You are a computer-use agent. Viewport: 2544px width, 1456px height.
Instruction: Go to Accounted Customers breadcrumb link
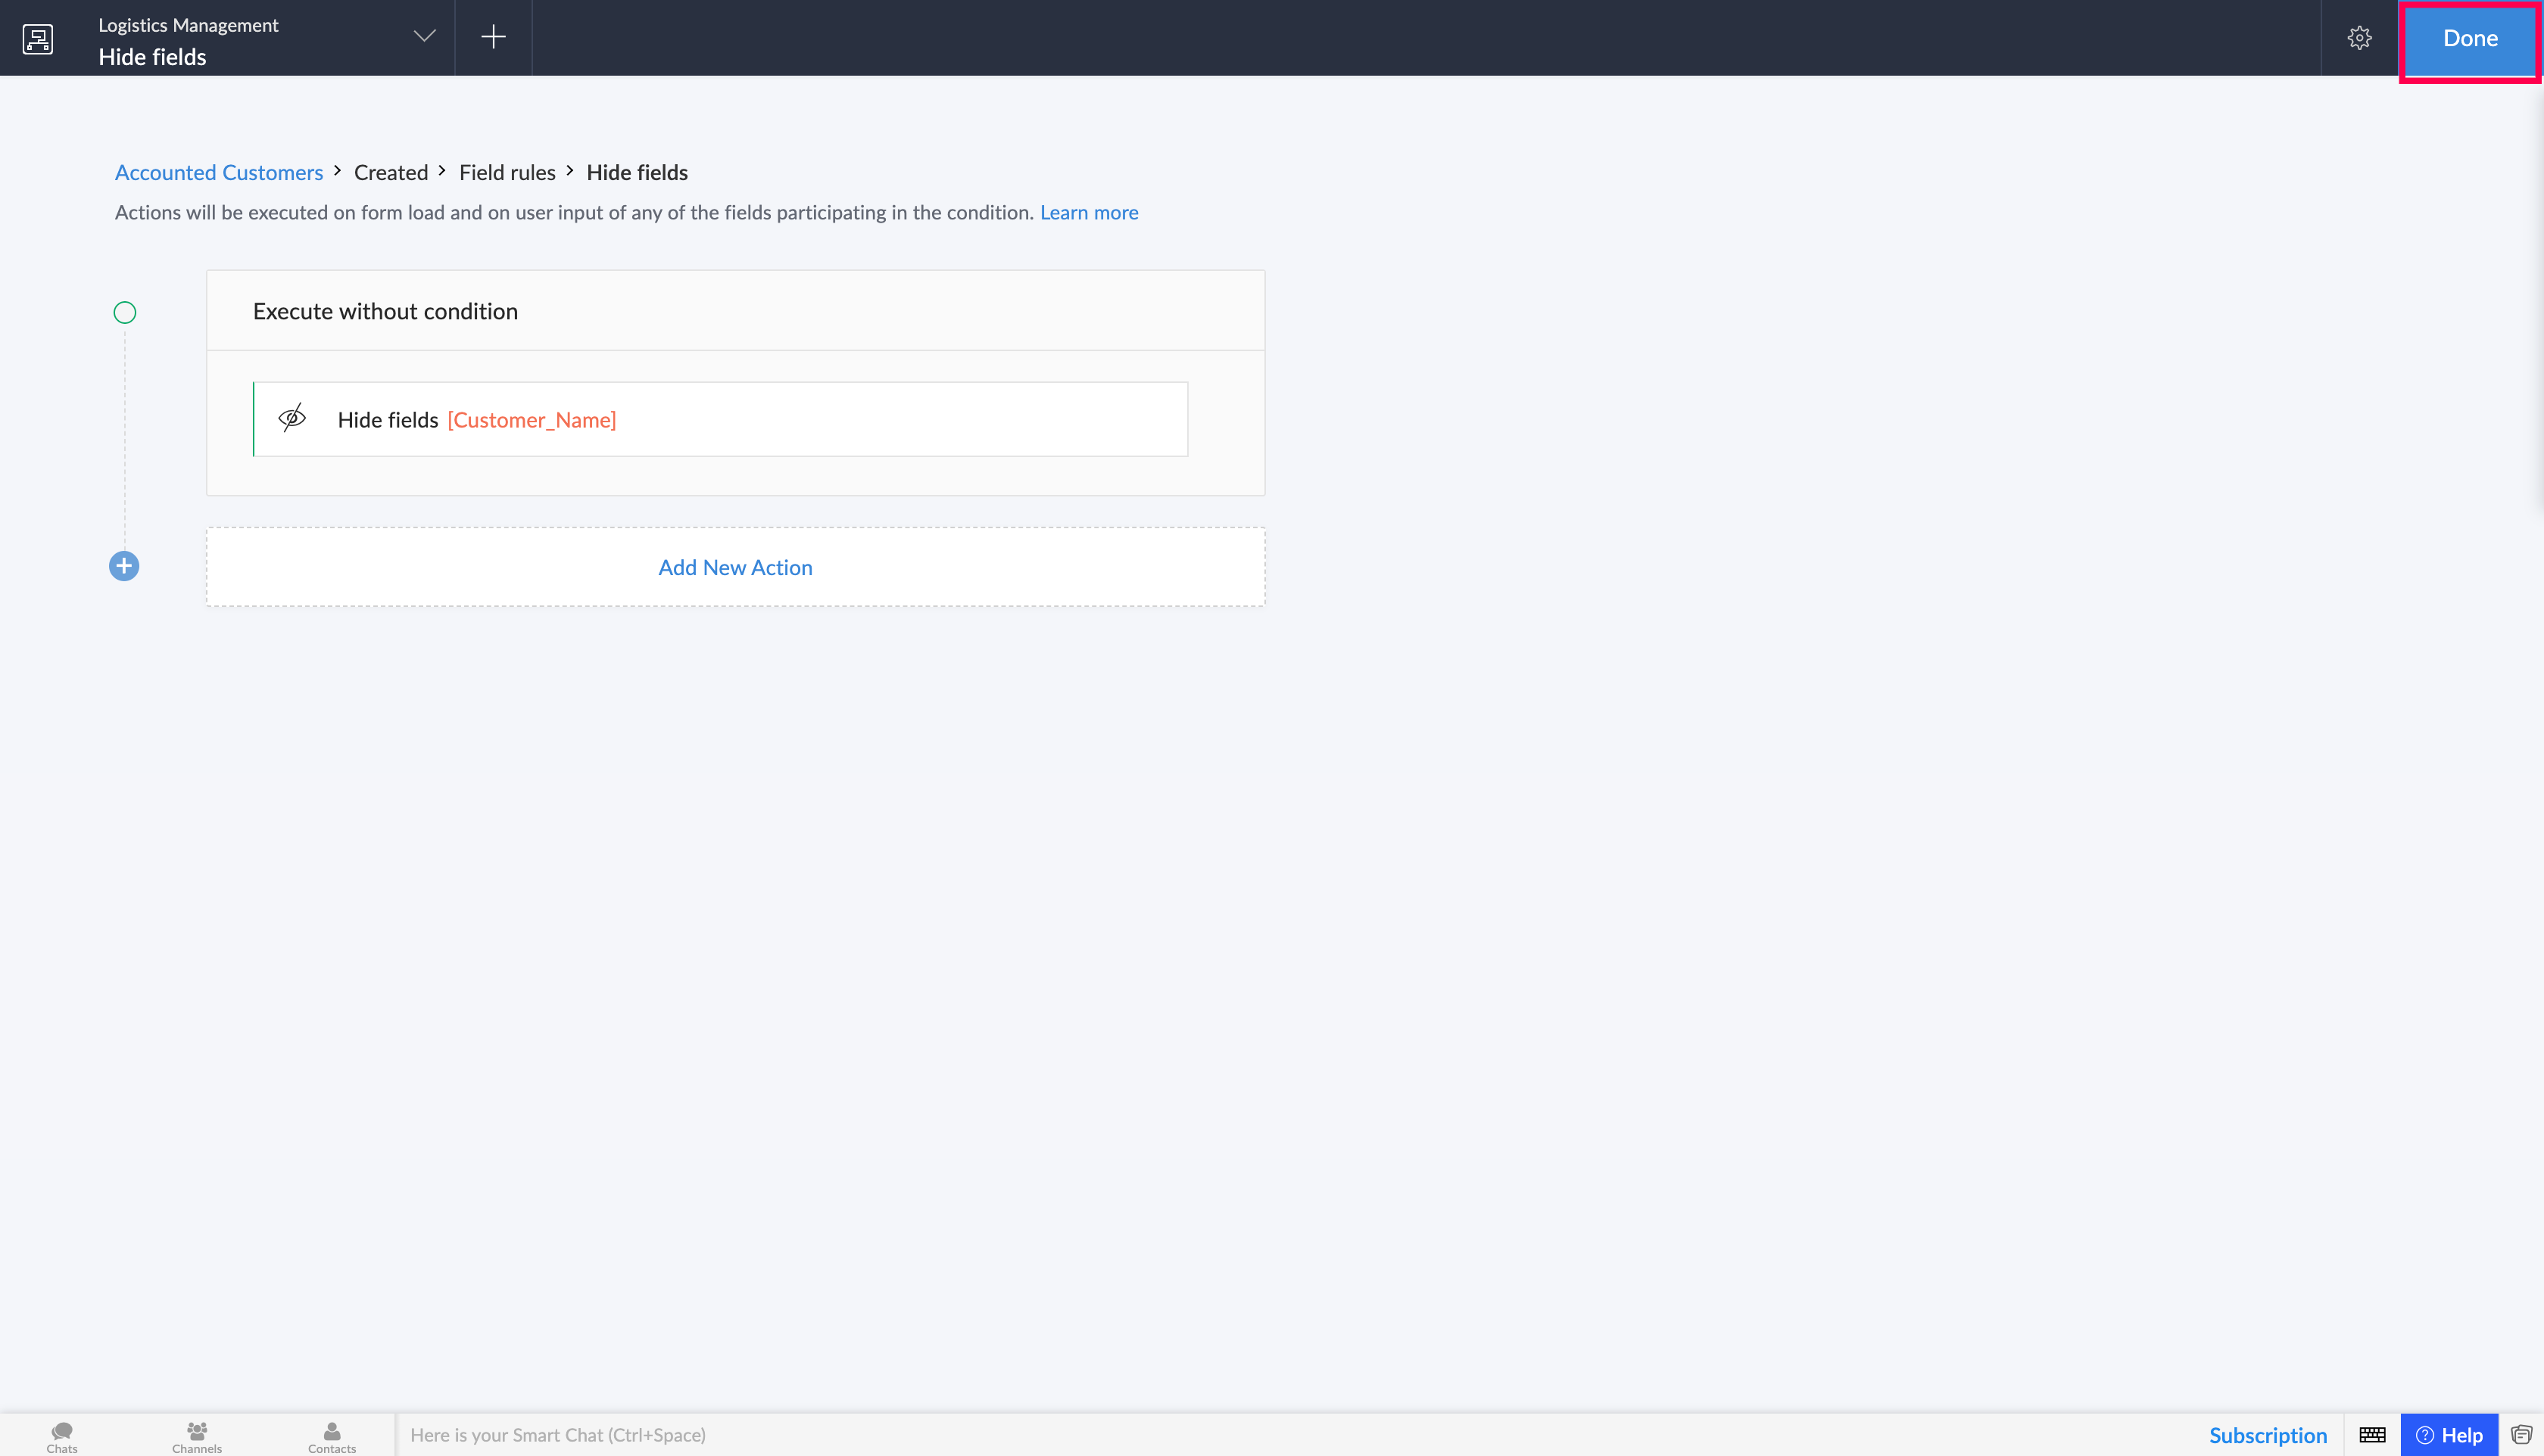coord(219,172)
